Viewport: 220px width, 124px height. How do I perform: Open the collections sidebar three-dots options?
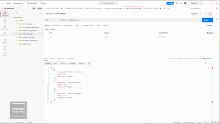(41, 13)
